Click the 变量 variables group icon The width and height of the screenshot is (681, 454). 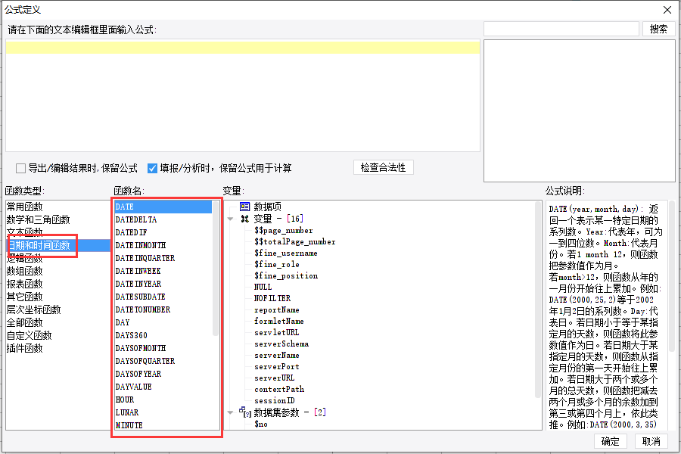(x=245, y=219)
